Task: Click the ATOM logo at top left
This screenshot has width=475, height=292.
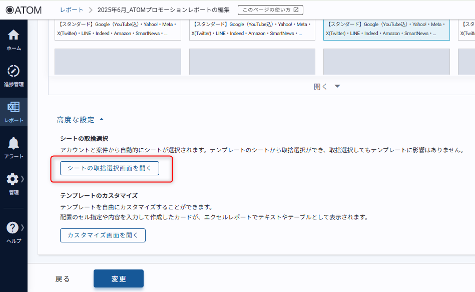Action: [x=24, y=10]
